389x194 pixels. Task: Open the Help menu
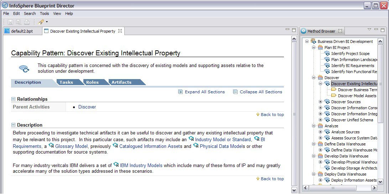[69, 13]
